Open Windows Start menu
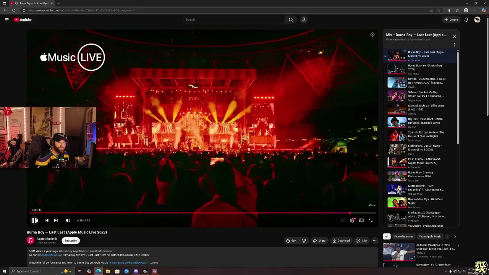This screenshot has height=275, width=489. pos(4,271)
